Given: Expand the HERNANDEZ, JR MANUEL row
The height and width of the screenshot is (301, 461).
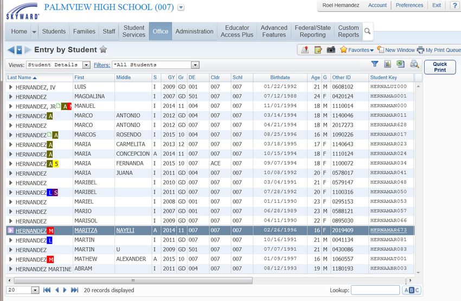Looking at the screenshot, I should pyautogui.click(x=11, y=106).
